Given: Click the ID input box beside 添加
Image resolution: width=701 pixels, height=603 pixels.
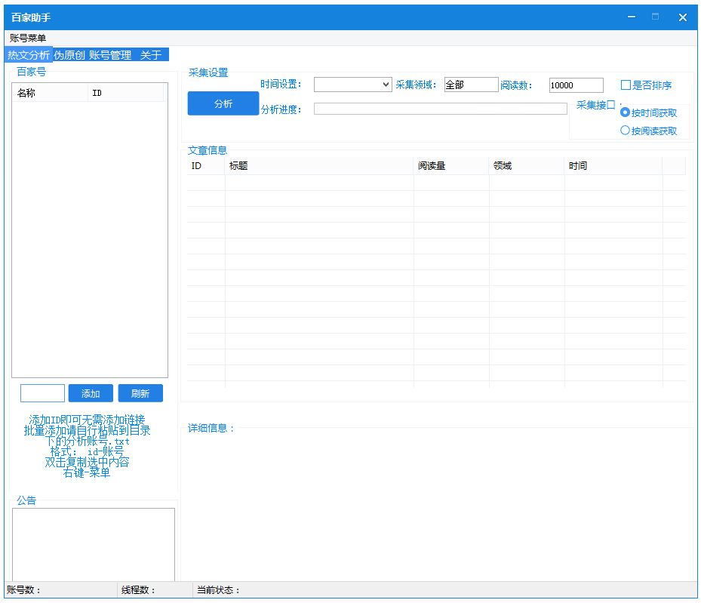Looking at the screenshot, I should tap(42, 393).
